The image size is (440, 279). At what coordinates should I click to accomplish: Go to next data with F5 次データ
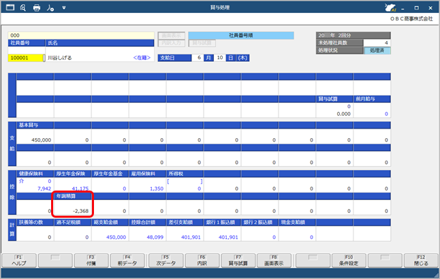166,261
